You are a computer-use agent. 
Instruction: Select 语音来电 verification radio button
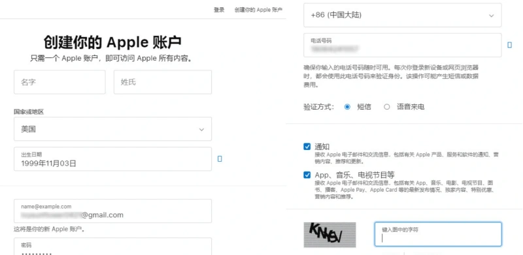[386, 107]
